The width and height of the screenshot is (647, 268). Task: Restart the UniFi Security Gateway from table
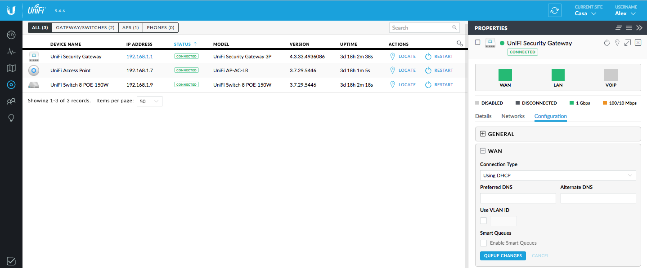tap(439, 57)
